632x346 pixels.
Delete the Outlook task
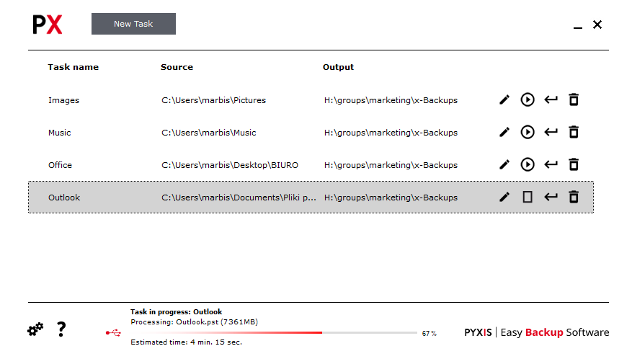pyautogui.click(x=574, y=197)
